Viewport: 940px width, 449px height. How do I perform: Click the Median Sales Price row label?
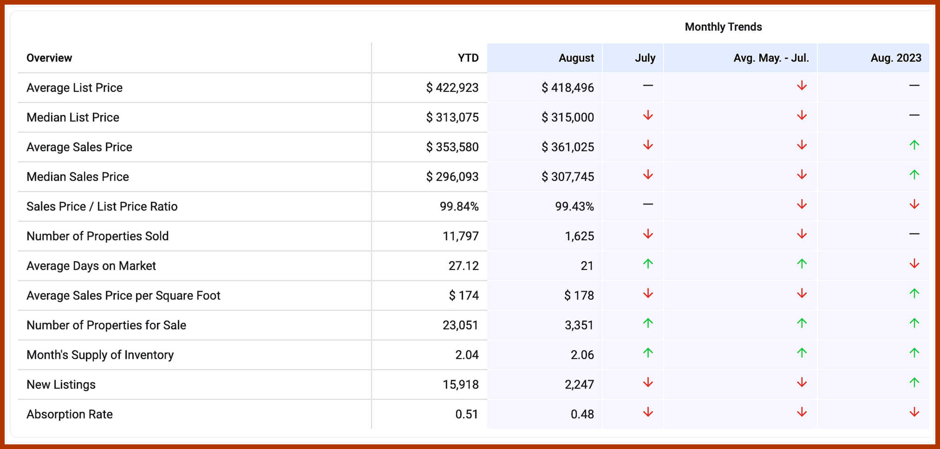pos(78,177)
